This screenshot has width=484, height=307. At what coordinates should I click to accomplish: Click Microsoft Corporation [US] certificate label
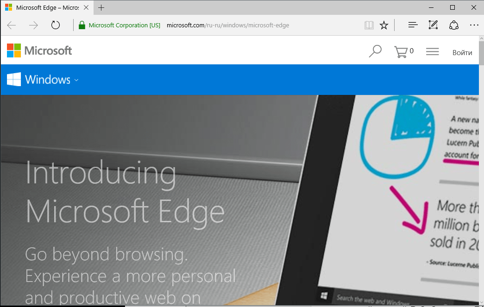click(125, 25)
